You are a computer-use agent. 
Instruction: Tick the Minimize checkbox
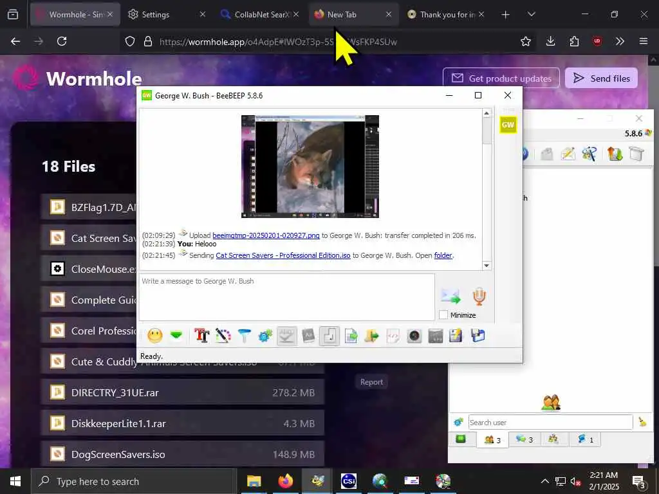[443, 315]
